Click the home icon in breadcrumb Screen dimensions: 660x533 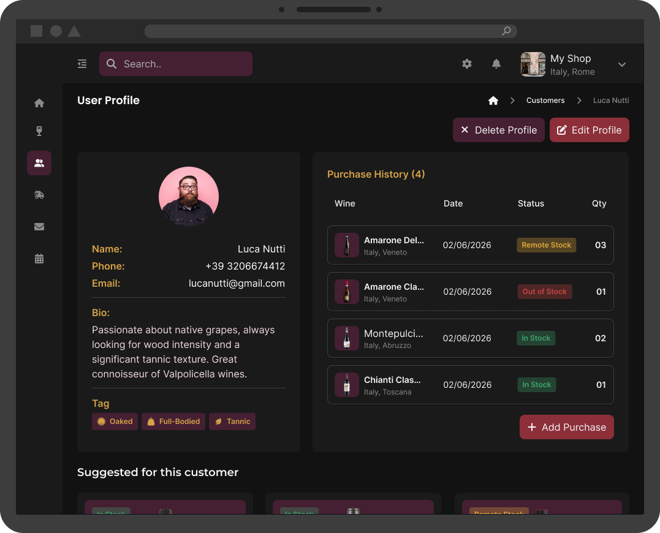coord(493,100)
